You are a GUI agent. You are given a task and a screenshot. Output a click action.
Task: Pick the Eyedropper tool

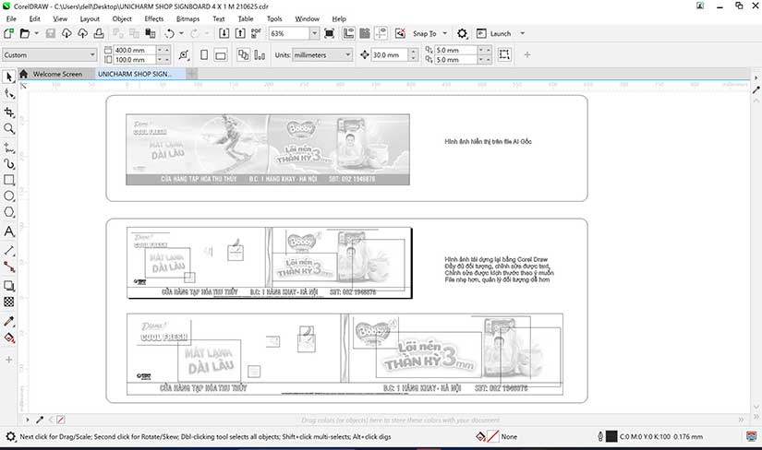(x=9, y=321)
